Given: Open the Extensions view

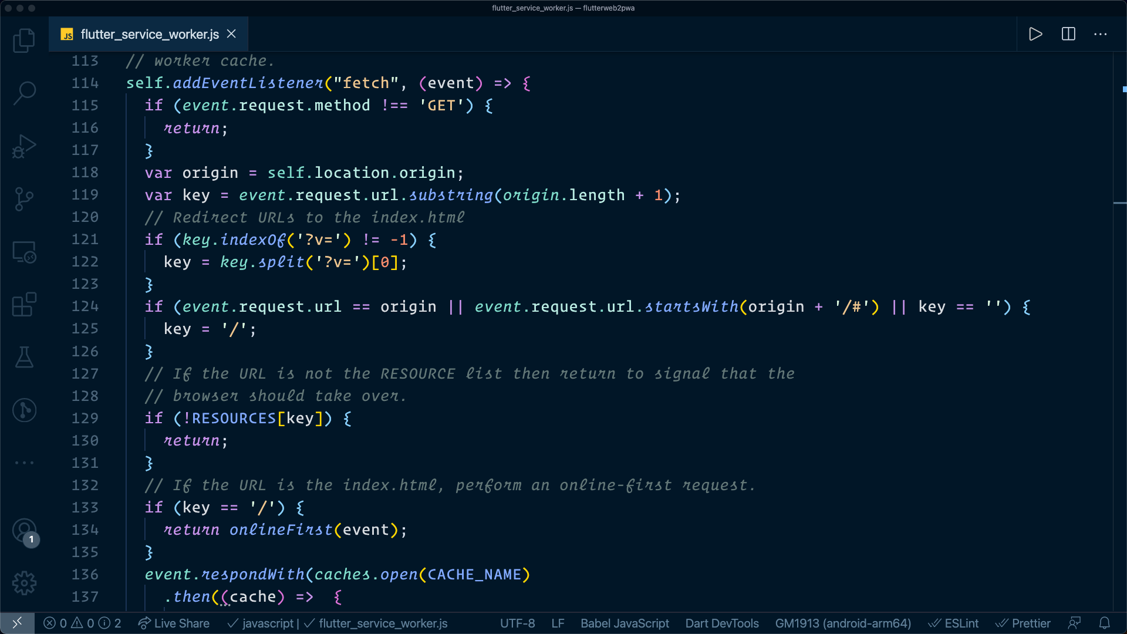Looking at the screenshot, I should (24, 305).
